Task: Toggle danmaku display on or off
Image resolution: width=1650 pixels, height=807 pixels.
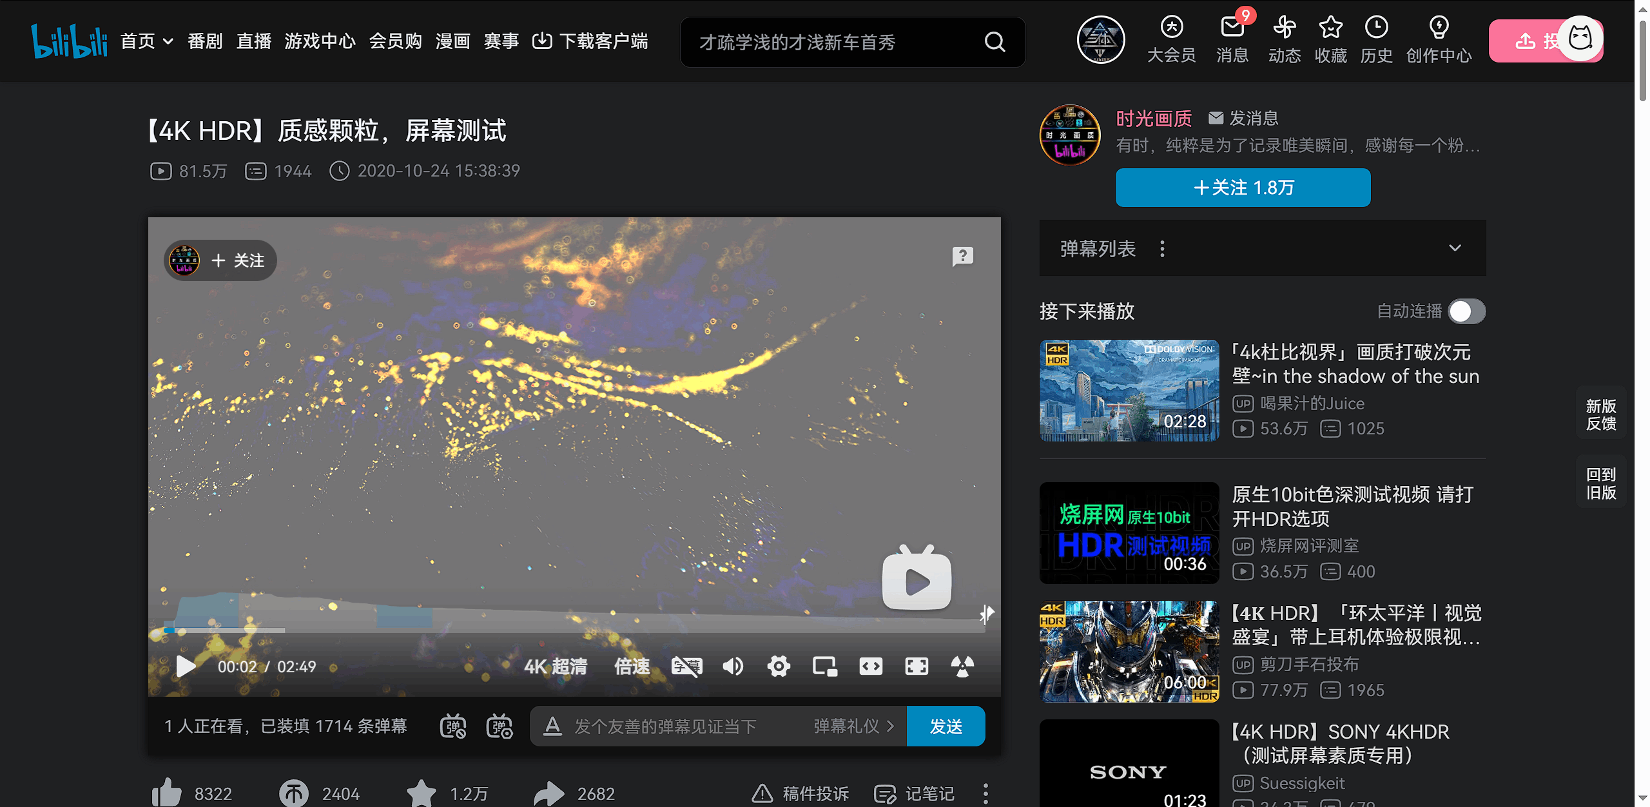Action: pos(453,726)
